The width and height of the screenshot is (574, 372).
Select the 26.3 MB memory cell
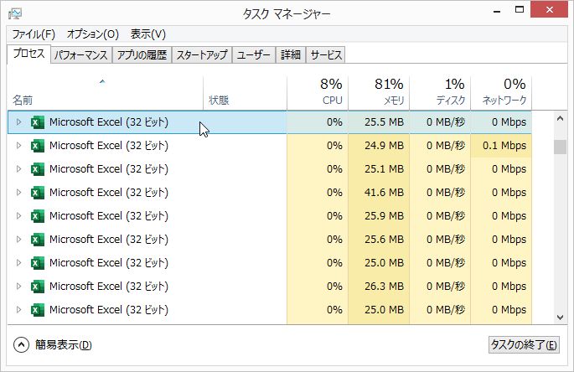(x=379, y=287)
